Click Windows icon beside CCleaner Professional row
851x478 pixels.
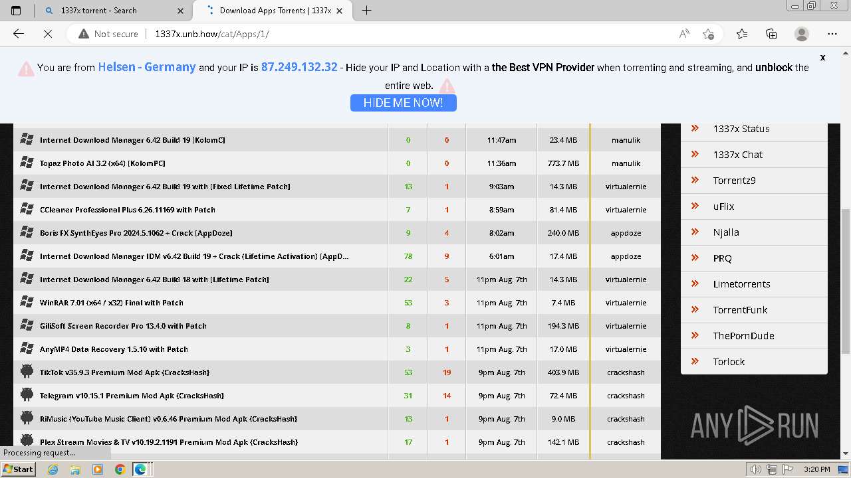coord(27,209)
